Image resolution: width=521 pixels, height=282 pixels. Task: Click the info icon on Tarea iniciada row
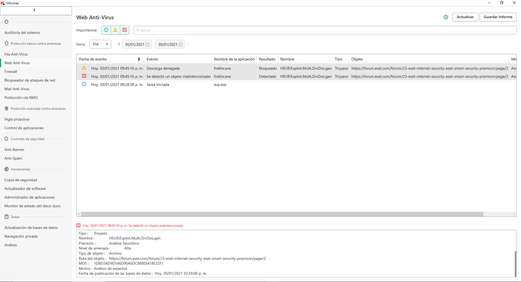click(x=84, y=84)
